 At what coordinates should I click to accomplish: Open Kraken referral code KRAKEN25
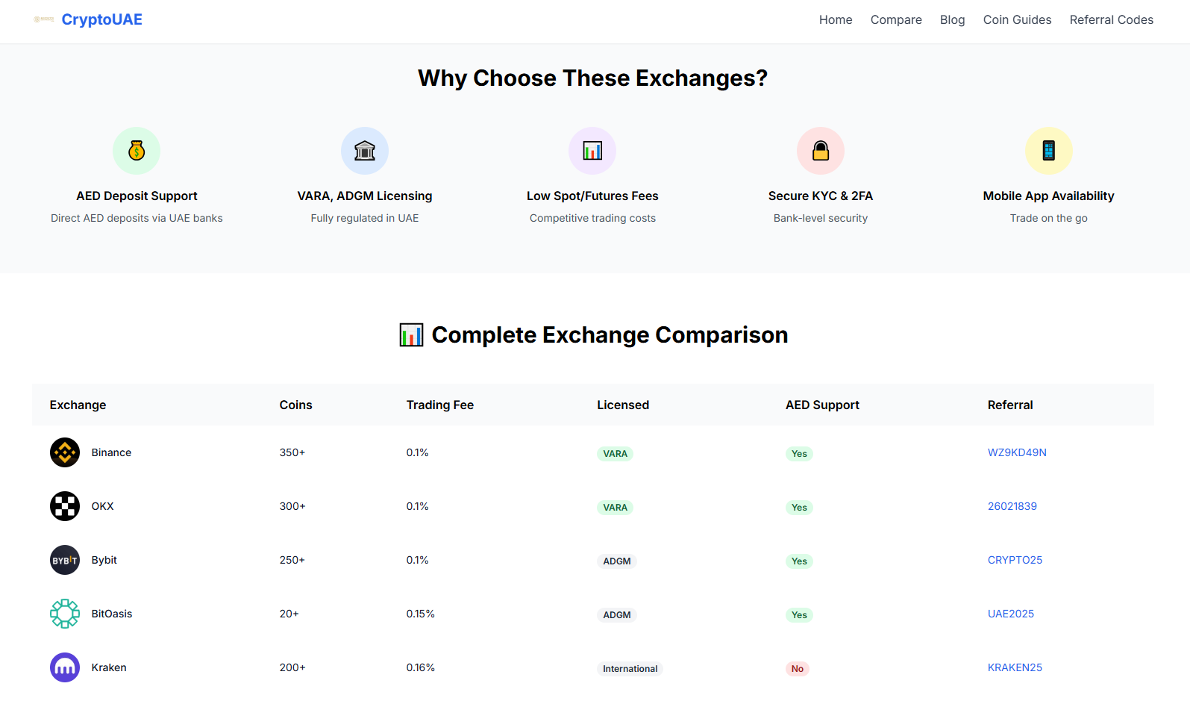coord(1015,667)
